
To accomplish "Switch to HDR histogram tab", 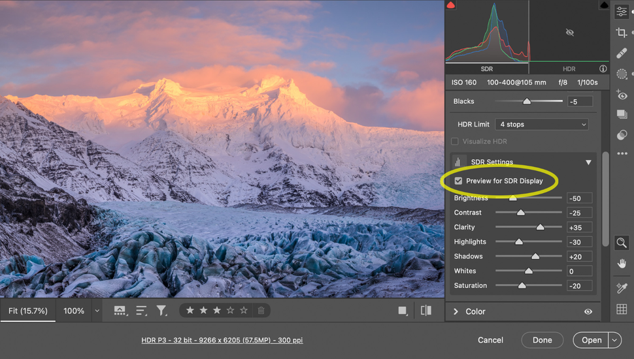I will (569, 69).
